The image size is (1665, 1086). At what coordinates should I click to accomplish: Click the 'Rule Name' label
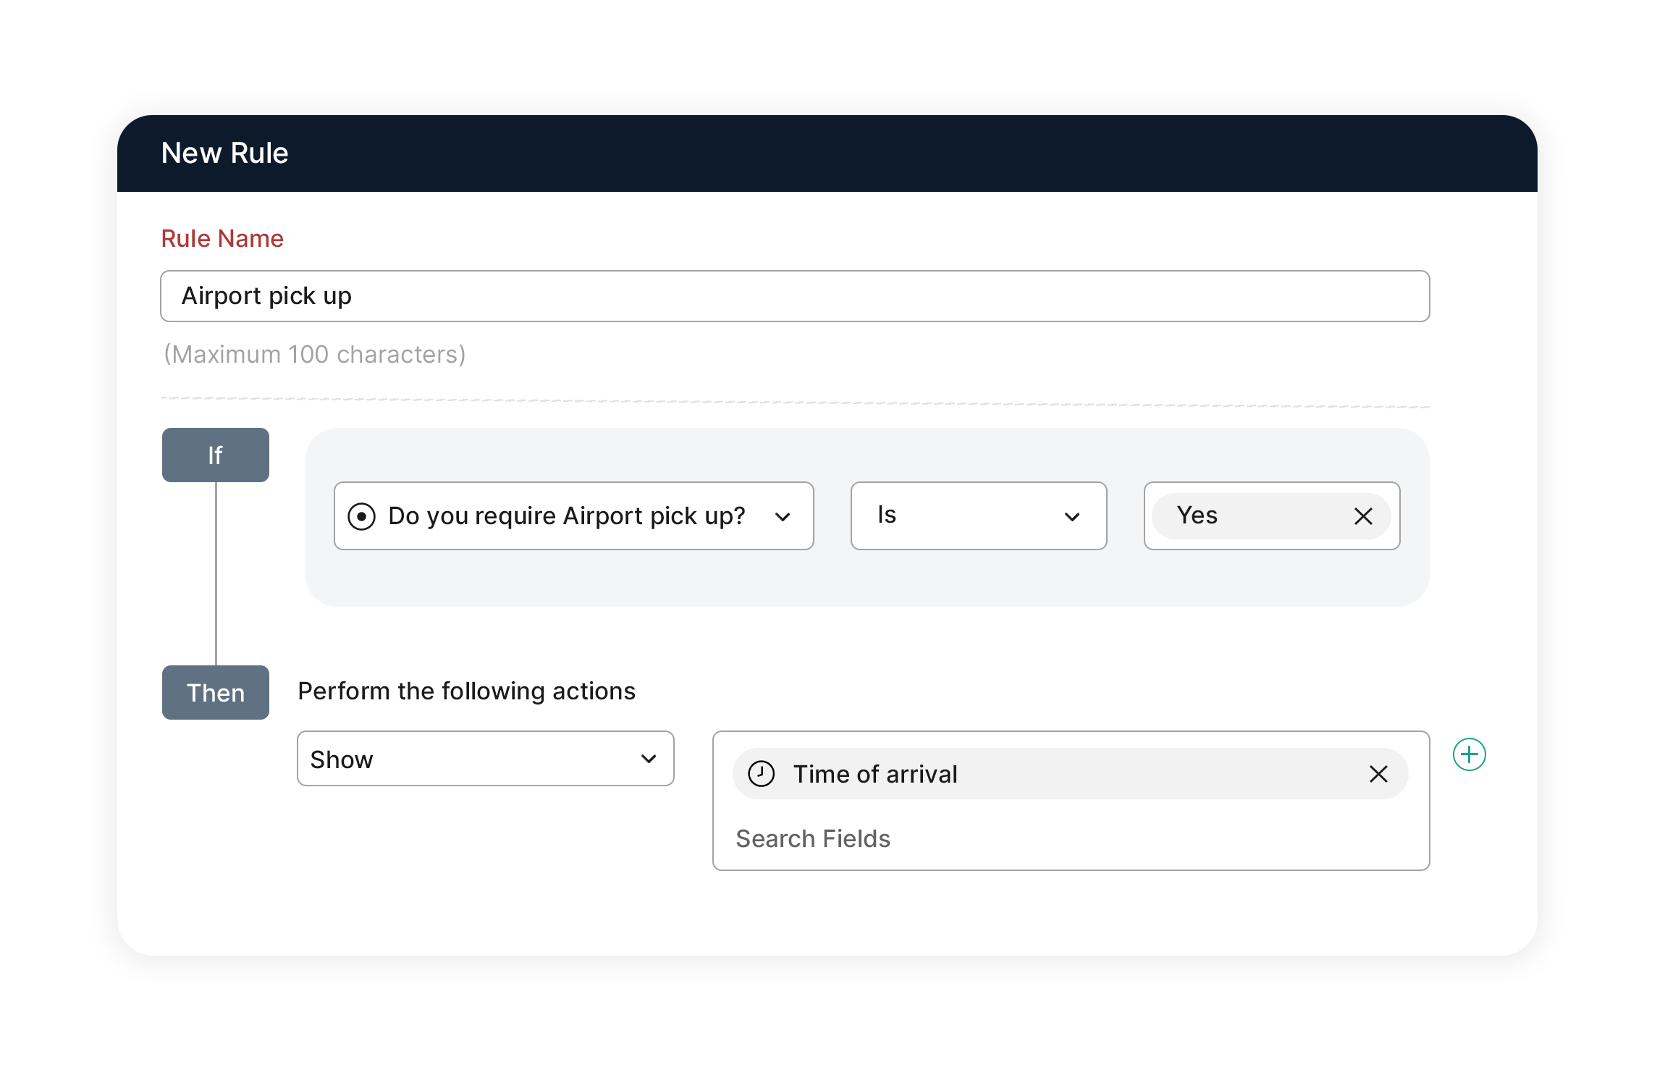(222, 239)
